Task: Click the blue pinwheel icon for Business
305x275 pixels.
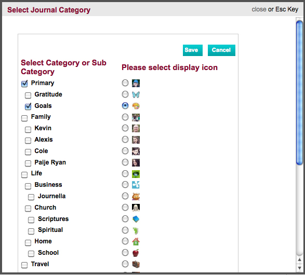Action: pyautogui.click(x=136, y=185)
